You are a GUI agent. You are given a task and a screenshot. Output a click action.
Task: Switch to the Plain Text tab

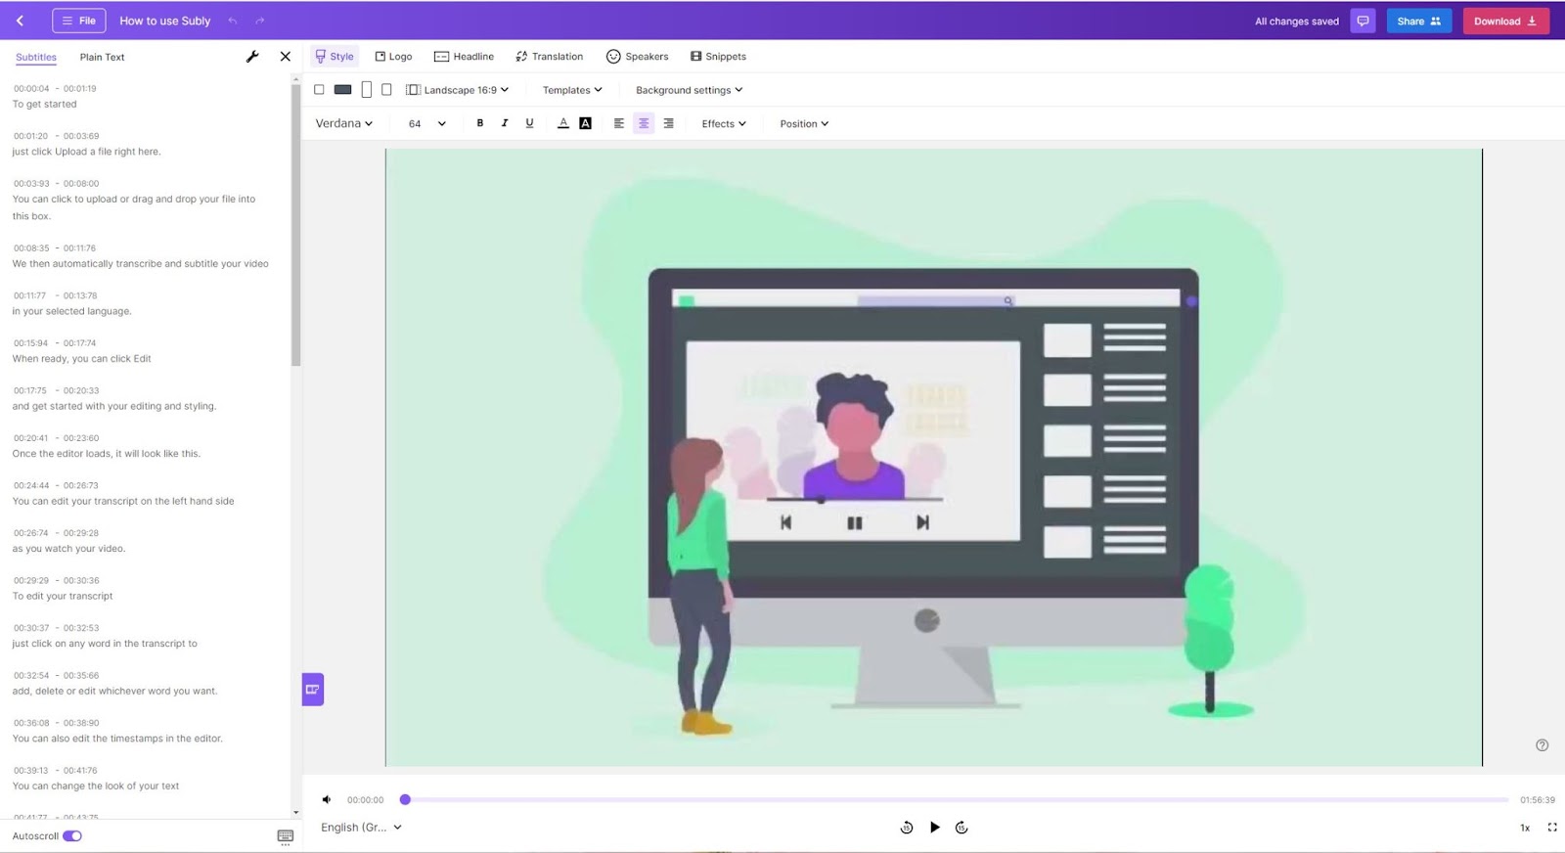click(x=102, y=57)
